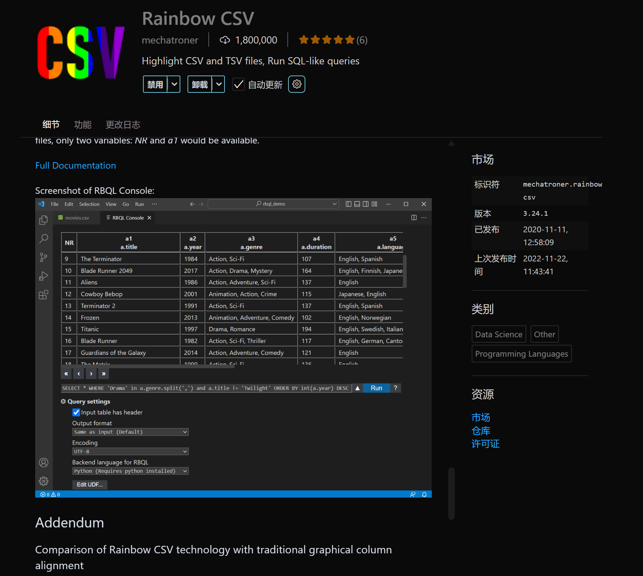Click the query history up-arrow button
Viewport: 643px width, 576px height.
click(x=357, y=388)
